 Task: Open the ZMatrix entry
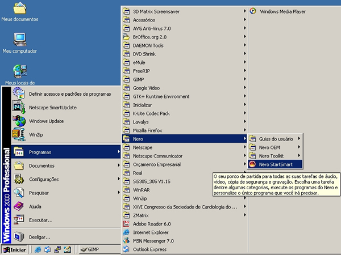click(184, 215)
